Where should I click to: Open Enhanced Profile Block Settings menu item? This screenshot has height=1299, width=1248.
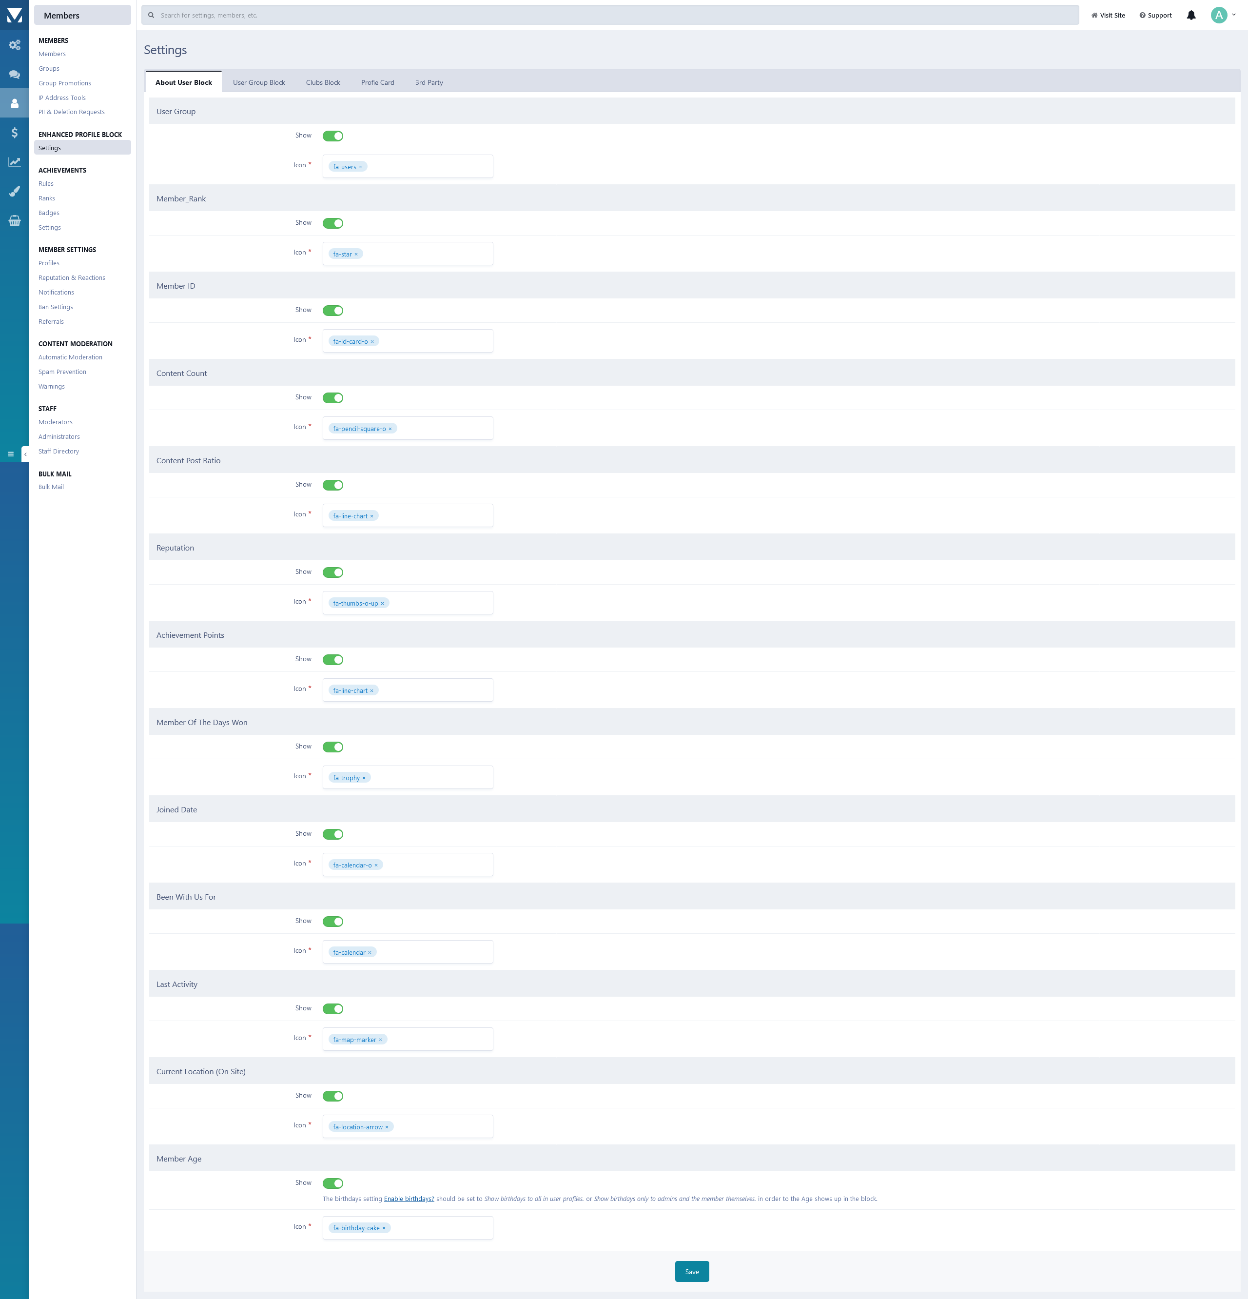click(x=82, y=148)
